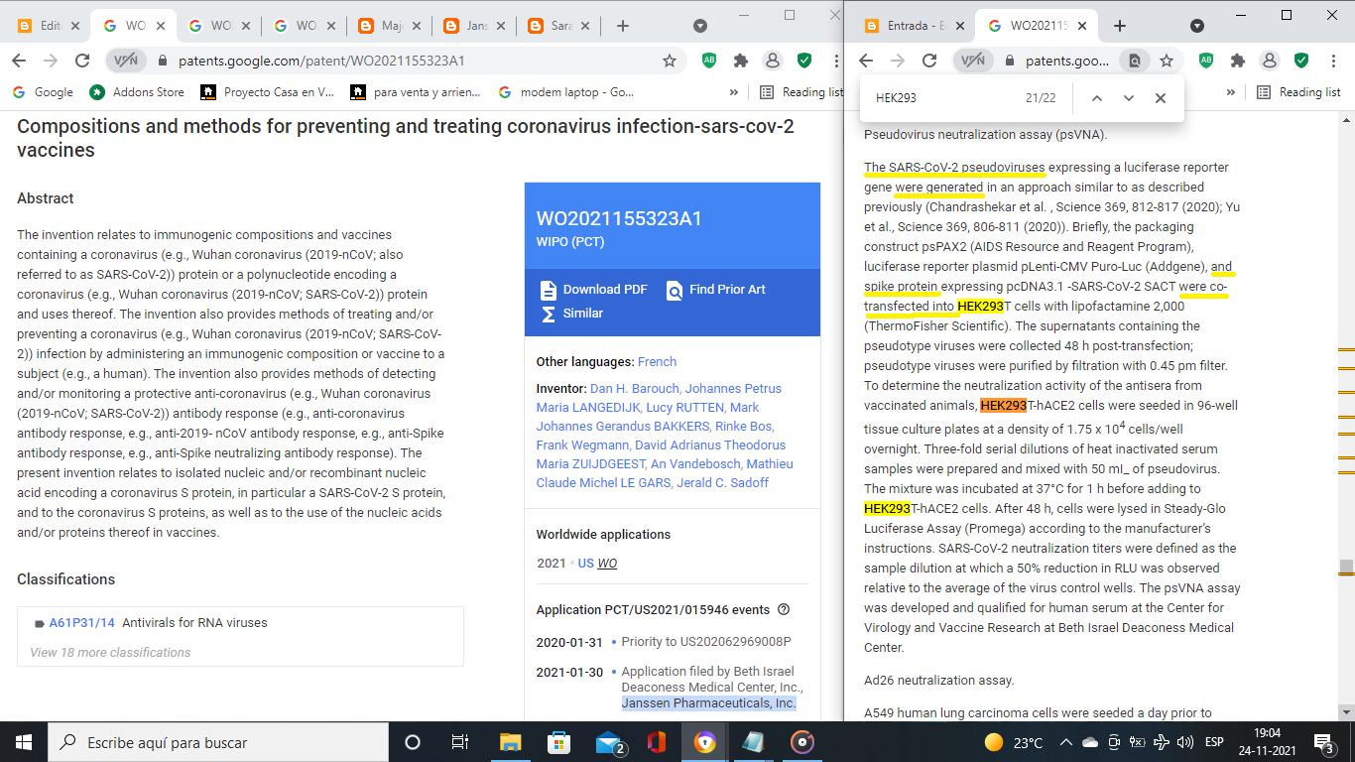The height and width of the screenshot is (762, 1355).
Task: Go back in left browser window
Action: pyautogui.click(x=20, y=61)
